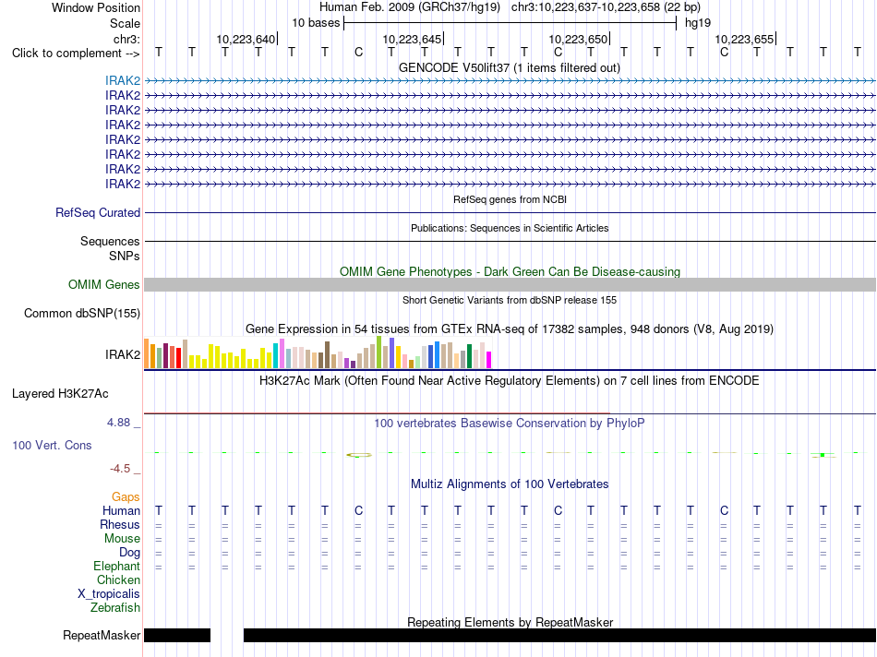Click the 4.88 upper conservation value
This screenshot has height=657, width=877.
[119, 422]
